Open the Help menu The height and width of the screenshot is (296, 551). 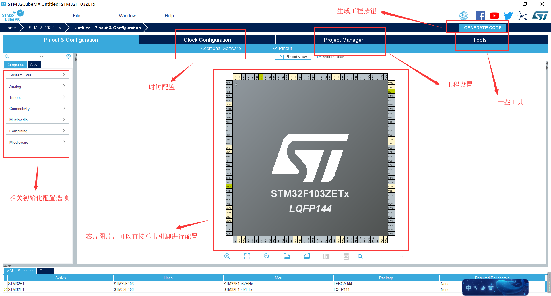point(169,16)
